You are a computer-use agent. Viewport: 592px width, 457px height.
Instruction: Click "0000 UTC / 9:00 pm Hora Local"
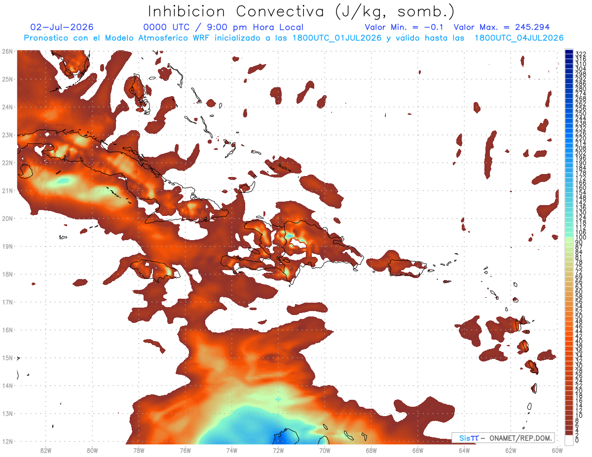tap(223, 28)
